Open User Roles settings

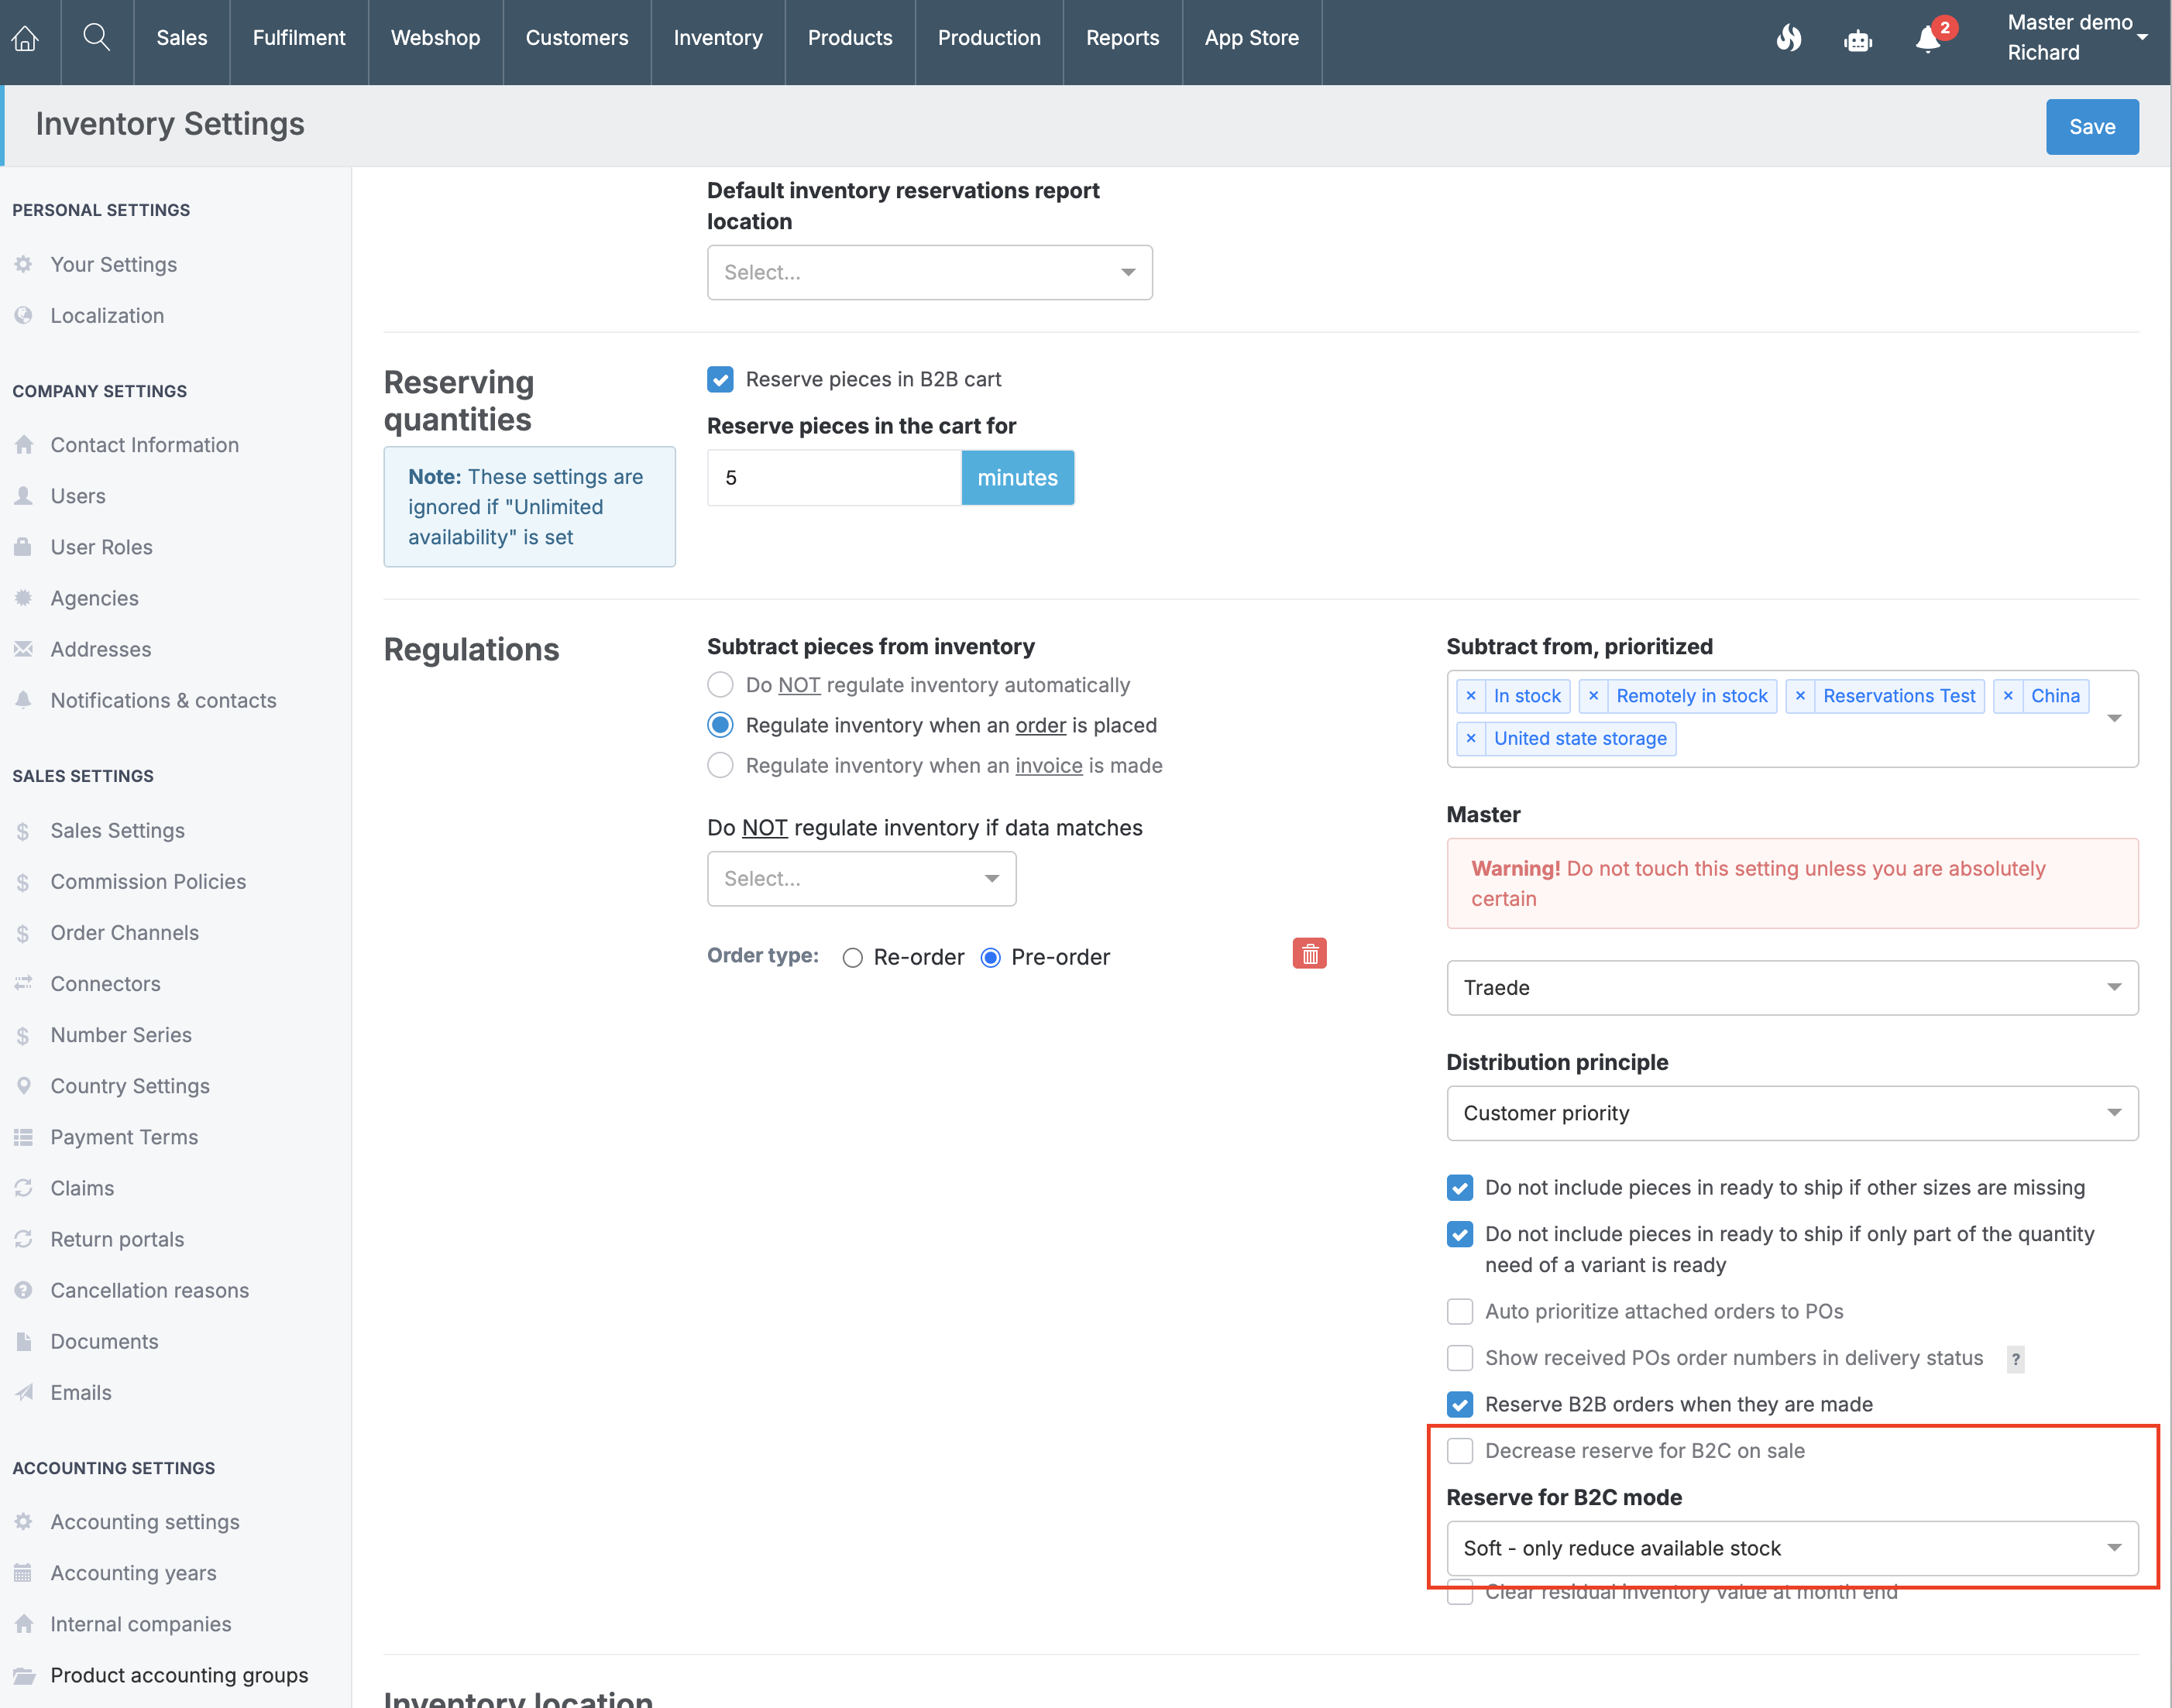pos(101,547)
